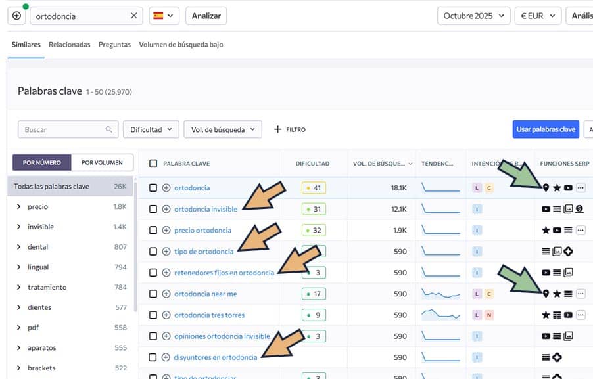Viewport: 593px width, 379px height.
Task: Click local pack pin icon in ortodoncia row
Action: (x=546, y=188)
